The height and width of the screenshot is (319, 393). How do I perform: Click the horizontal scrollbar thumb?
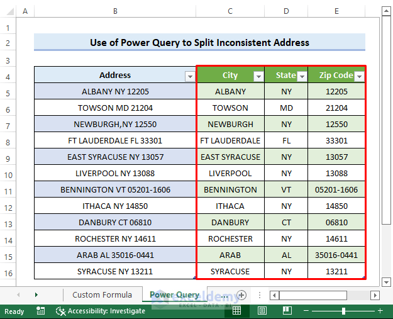click(x=313, y=295)
